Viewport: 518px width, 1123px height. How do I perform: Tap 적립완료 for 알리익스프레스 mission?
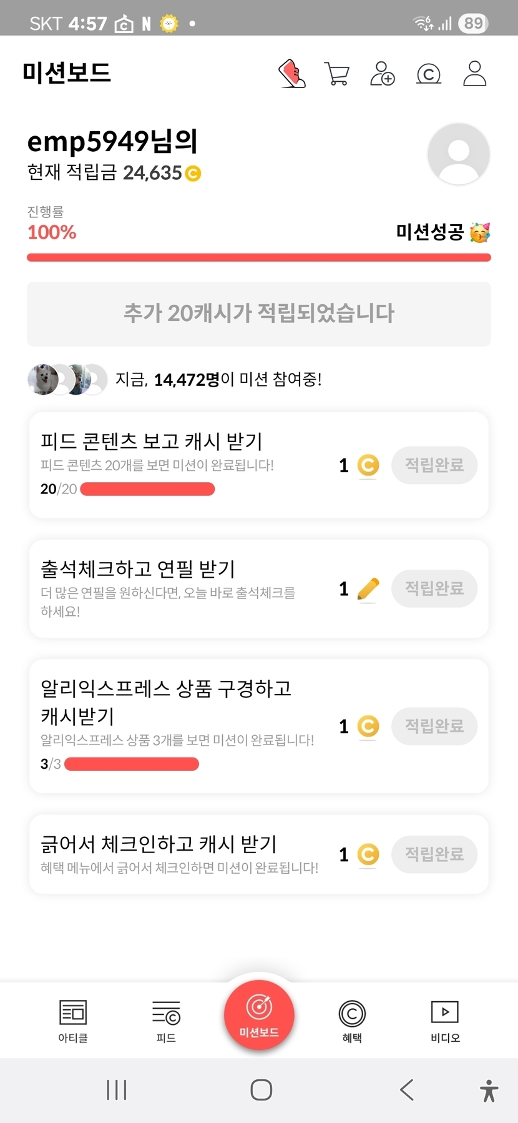click(x=434, y=726)
